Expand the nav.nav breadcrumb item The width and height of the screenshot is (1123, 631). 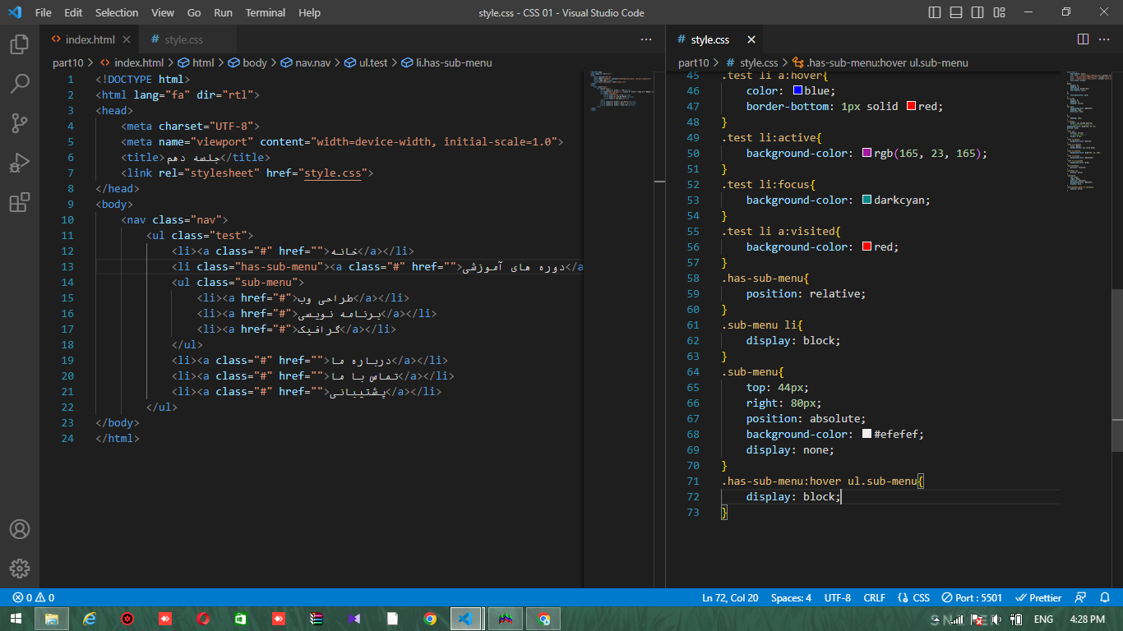click(x=306, y=62)
